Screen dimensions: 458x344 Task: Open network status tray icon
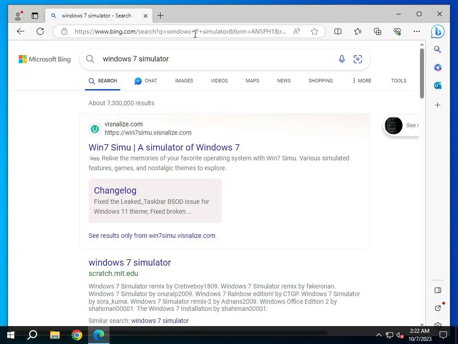point(390,335)
